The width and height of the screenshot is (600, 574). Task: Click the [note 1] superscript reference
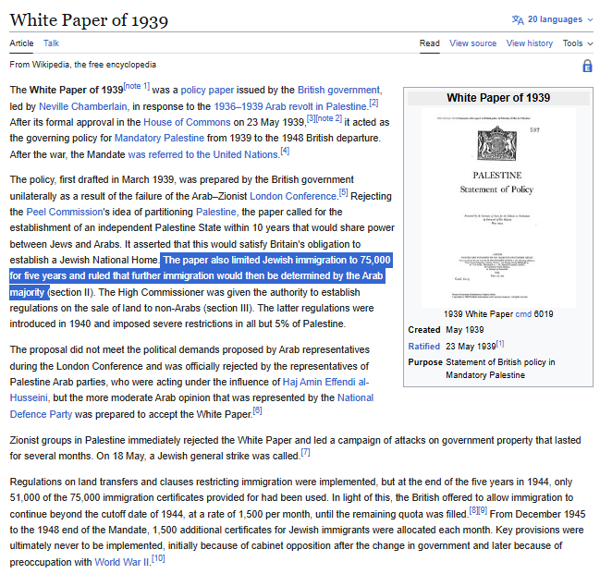(136, 87)
